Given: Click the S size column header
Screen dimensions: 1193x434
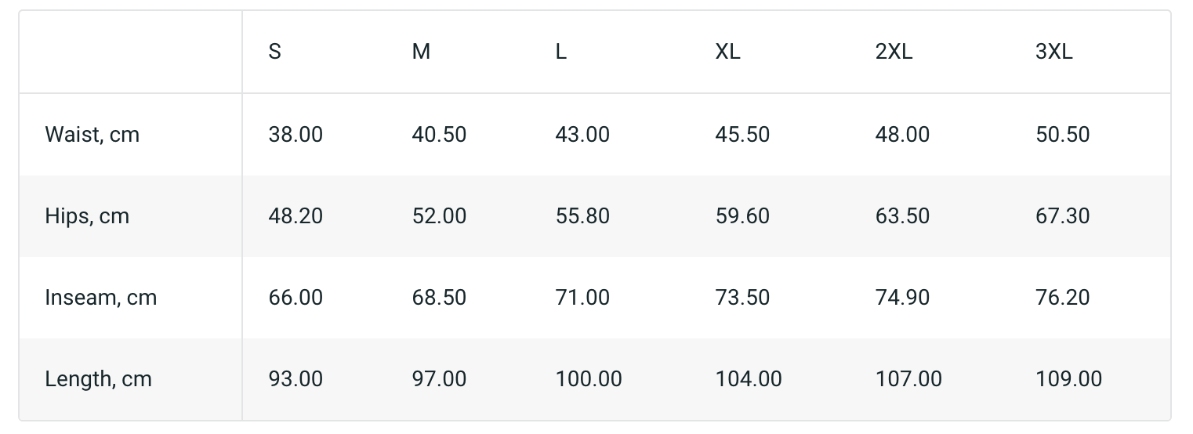Looking at the screenshot, I should click(x=274, y=52).
